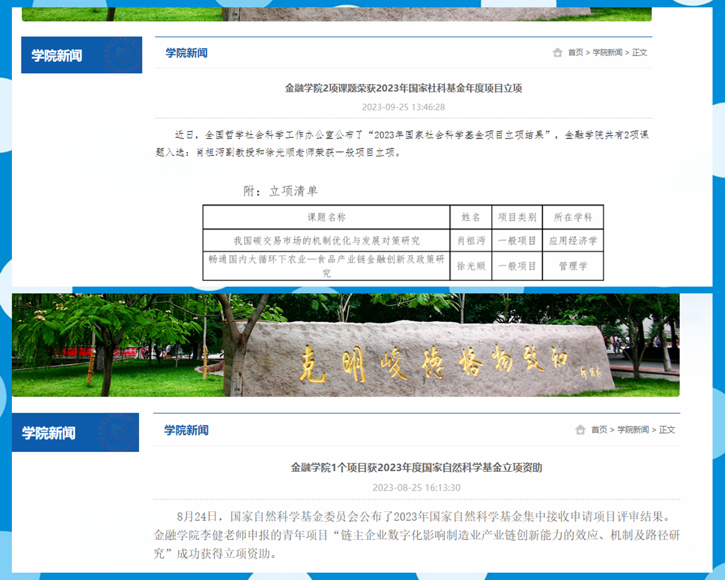Go to 学院新闻 in the upper breadcrumb

(x=607, y=53)
